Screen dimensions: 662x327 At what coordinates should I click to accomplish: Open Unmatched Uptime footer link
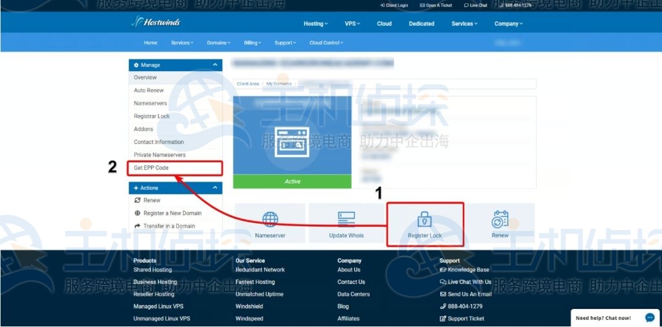[259, 294]
